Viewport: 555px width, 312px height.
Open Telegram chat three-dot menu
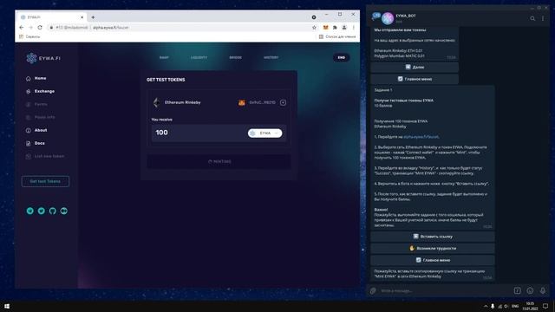click(x=543, y=18)
